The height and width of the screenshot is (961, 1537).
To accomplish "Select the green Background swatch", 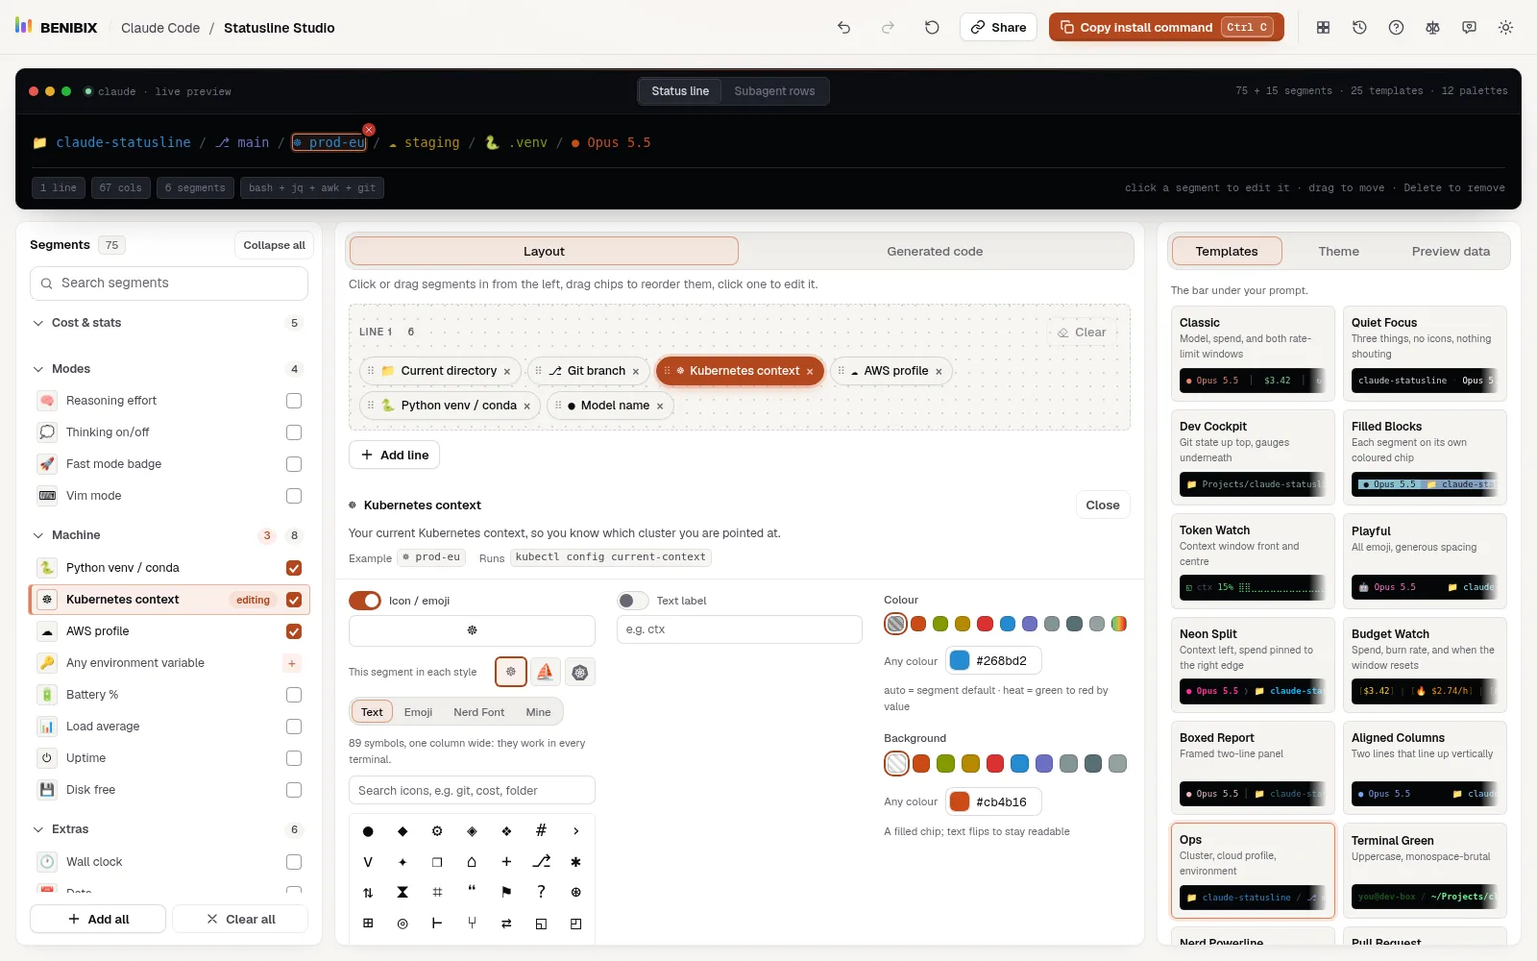I will 945,764.
